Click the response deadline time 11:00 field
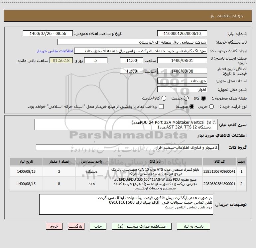256x248 pixels. click(x=132, y=60)
